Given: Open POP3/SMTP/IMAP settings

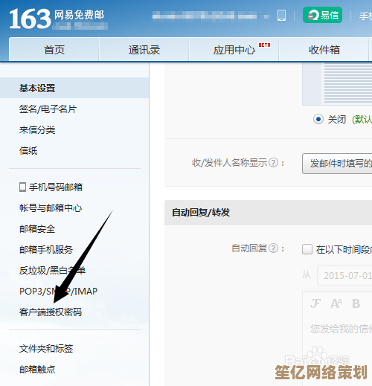Looking at the screenshot, I should (59, 292).
